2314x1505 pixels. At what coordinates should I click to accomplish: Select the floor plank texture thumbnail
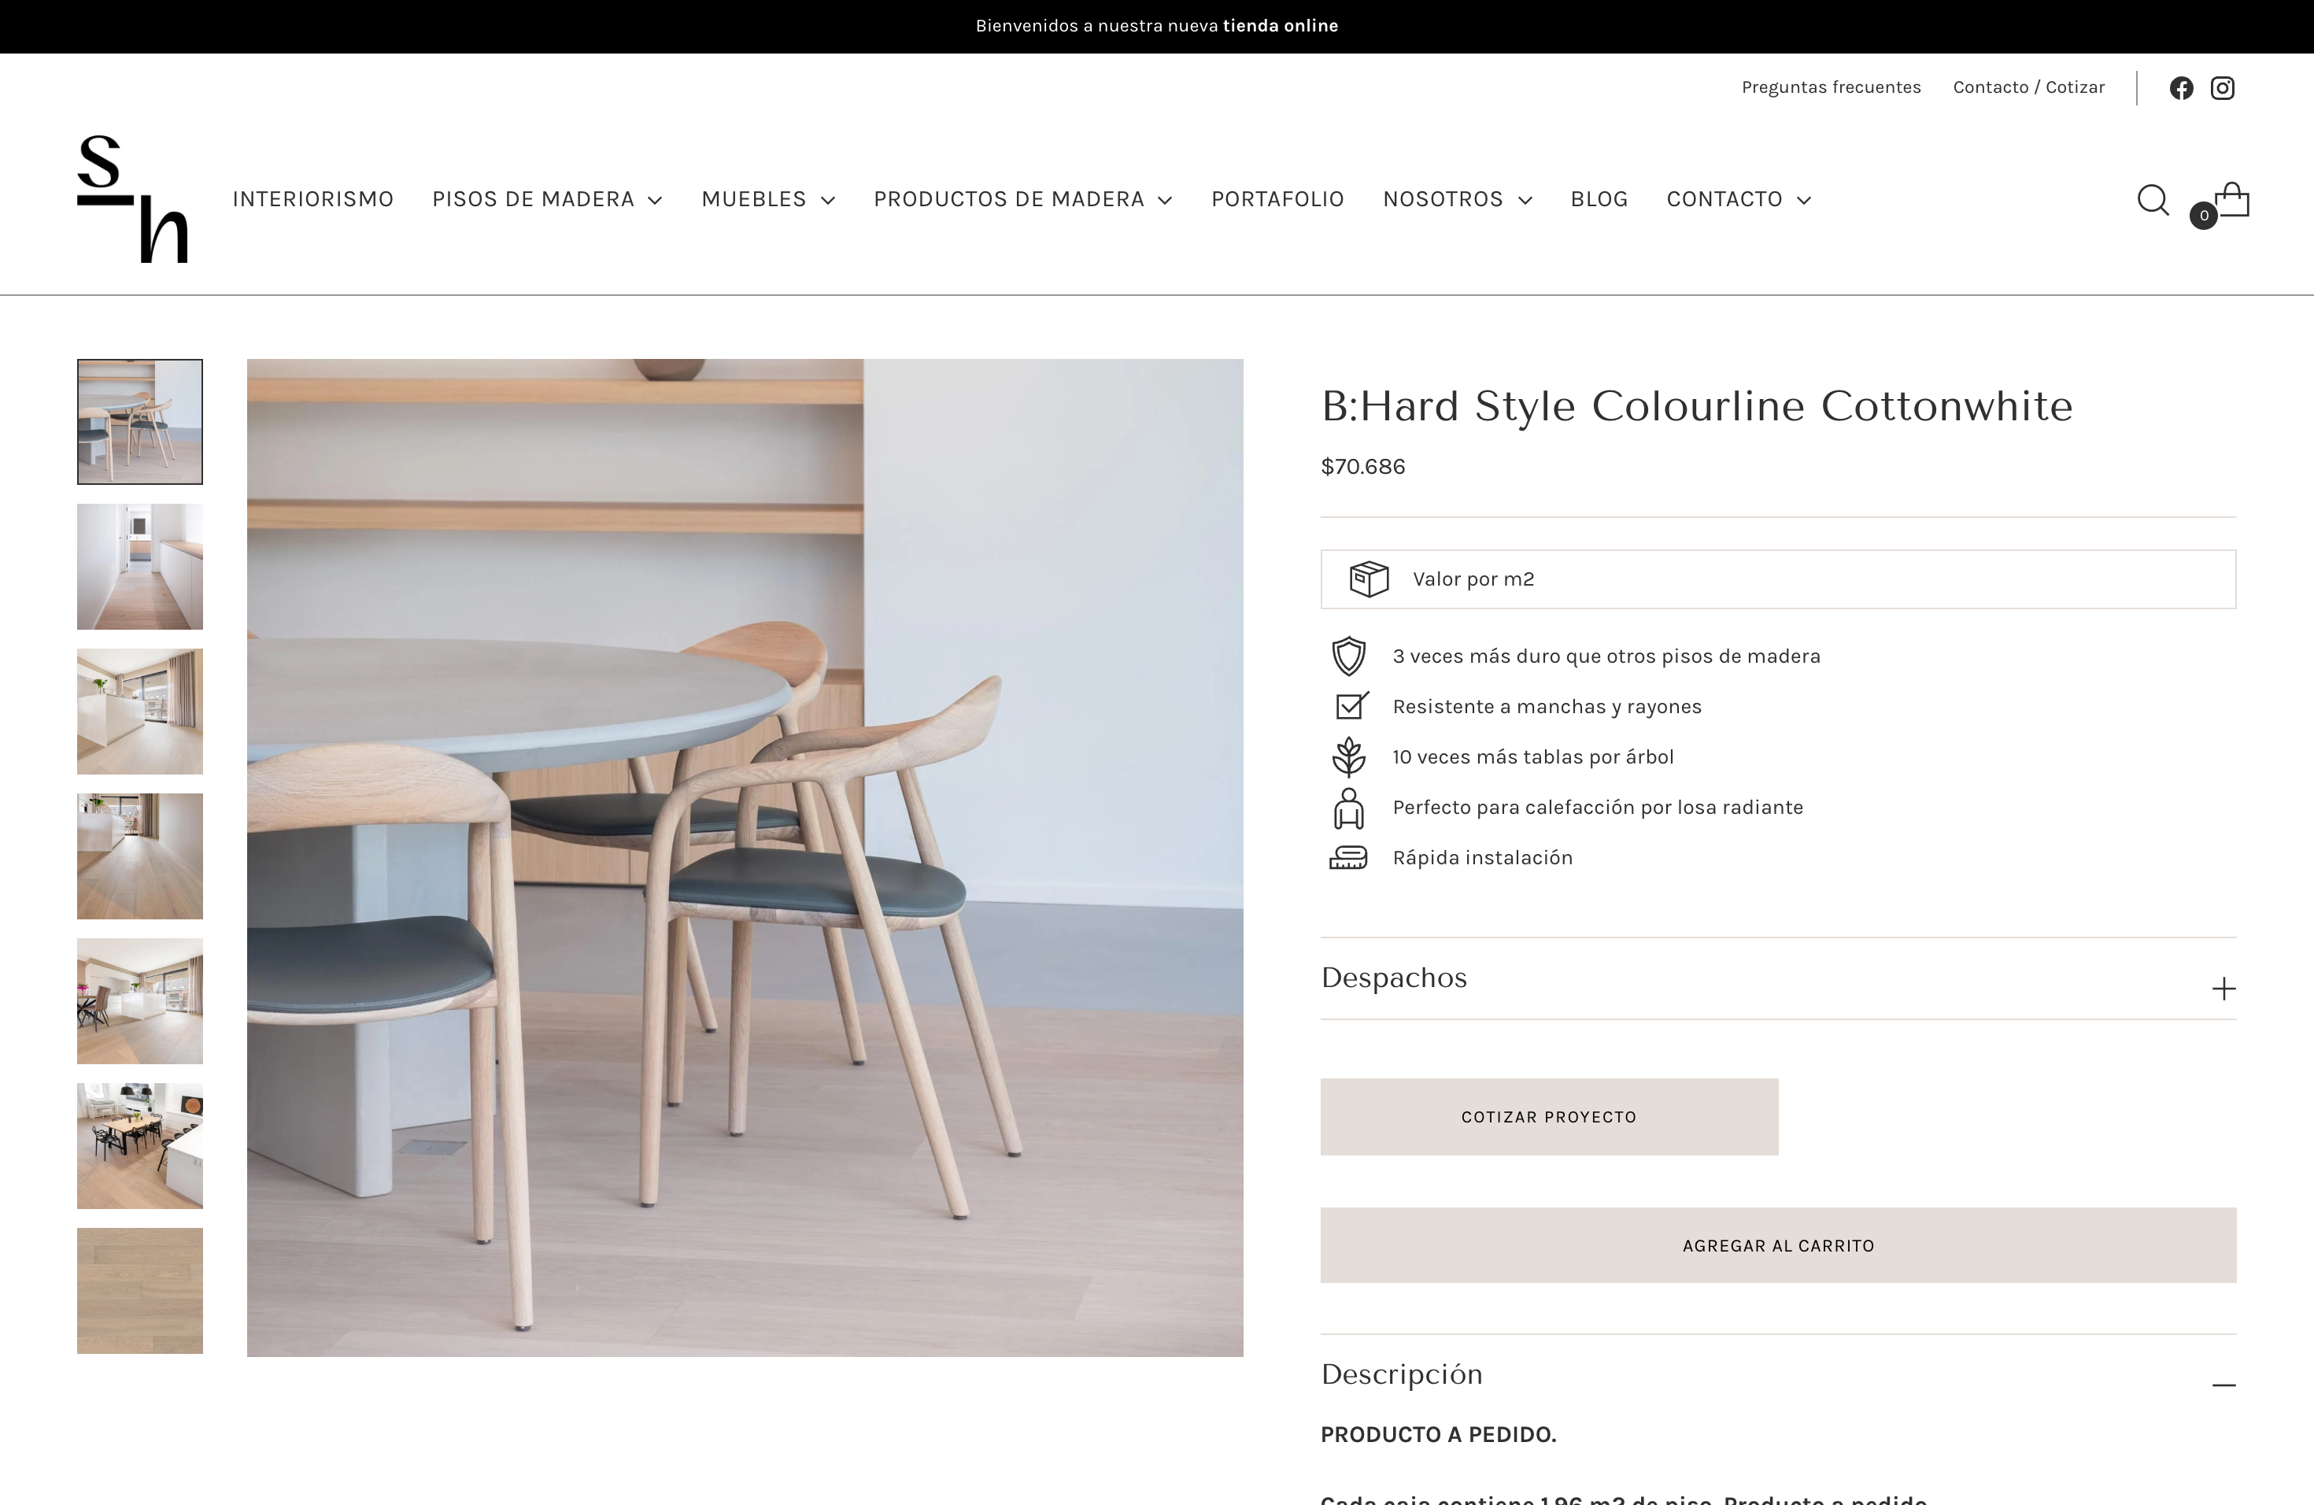coord(140,1291)
